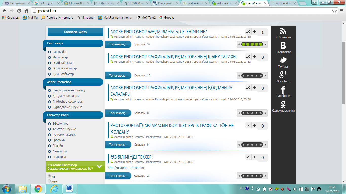Click left rating arrow on 'Қаралды: 37' row

click(239, 44)
